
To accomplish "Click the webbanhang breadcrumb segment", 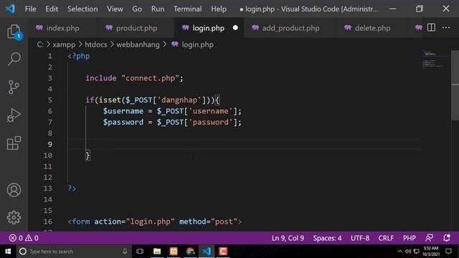I will 138,44.
